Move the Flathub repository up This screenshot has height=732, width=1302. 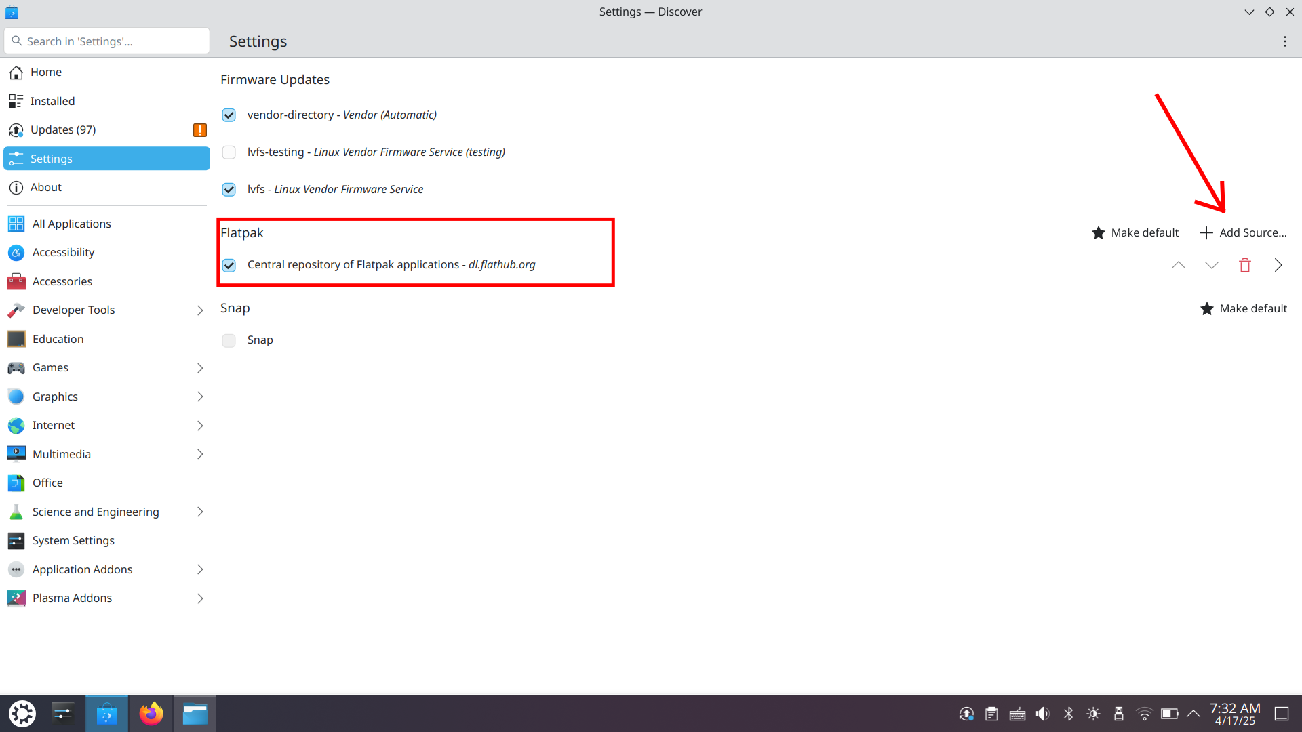(x=1179, y=265)
